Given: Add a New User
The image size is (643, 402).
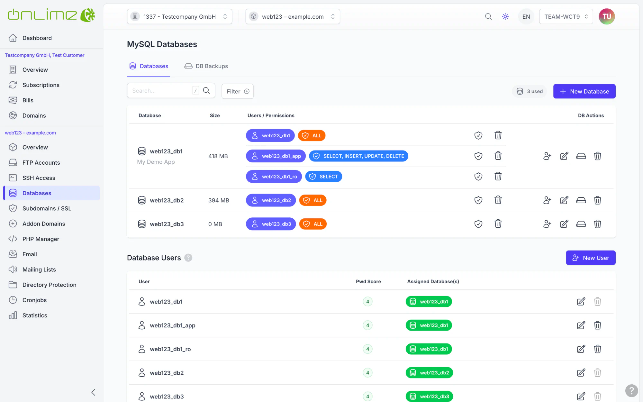Looking at the screenshot, I should 591,258.
